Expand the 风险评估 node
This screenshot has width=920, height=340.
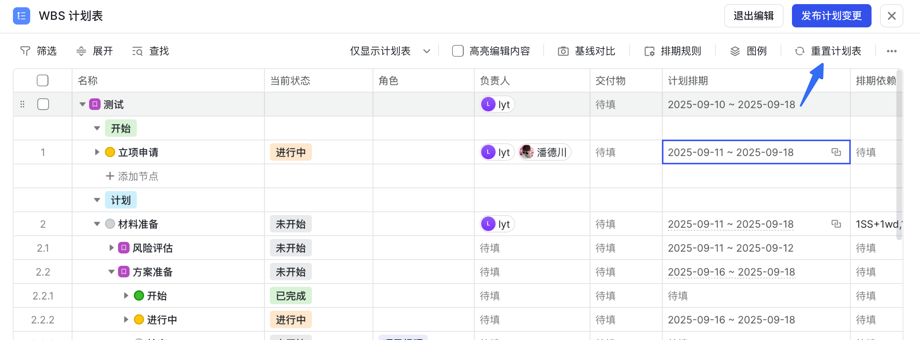click(111, 248)
